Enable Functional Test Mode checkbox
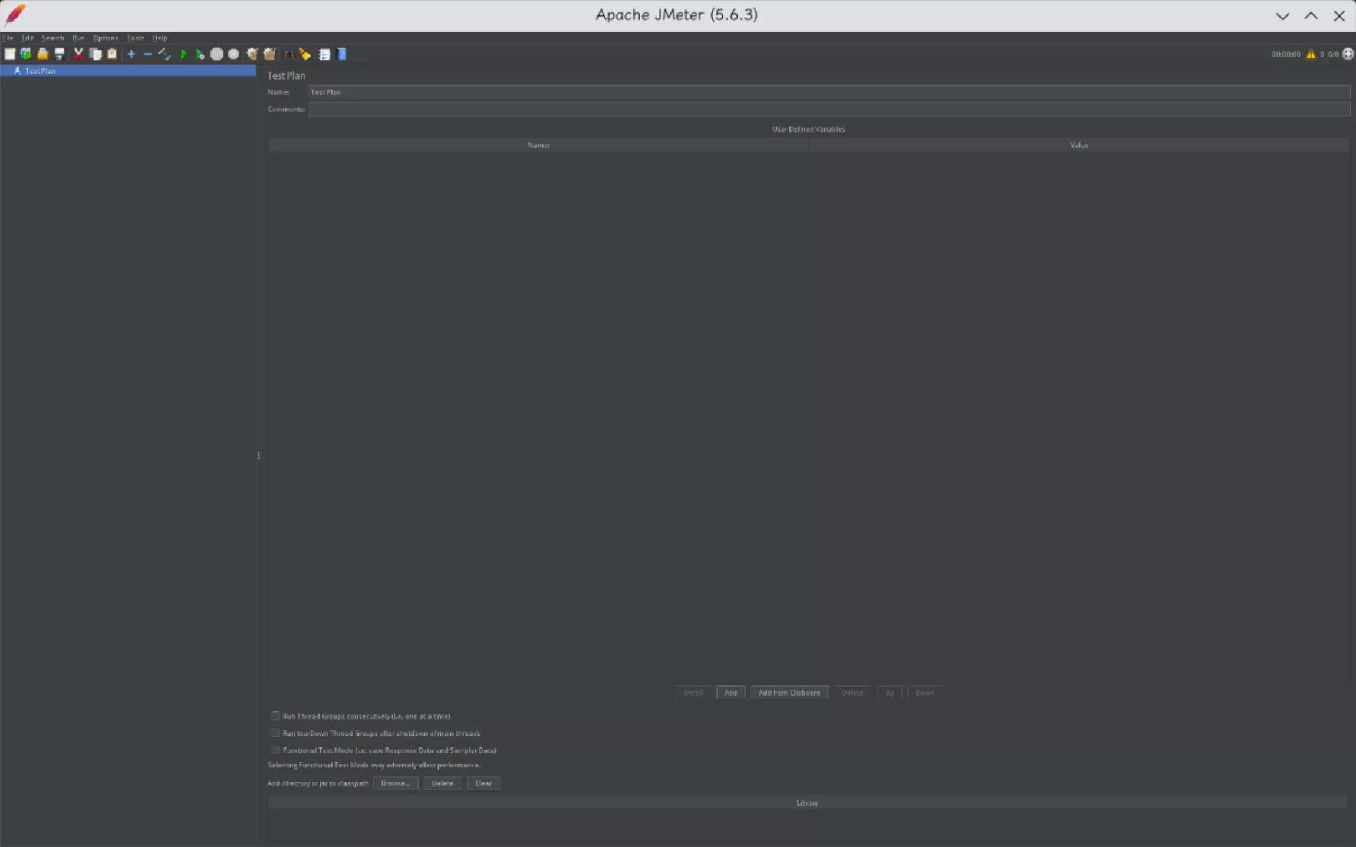The height and width of the screenshot is (847, 1356). (275, 750)
